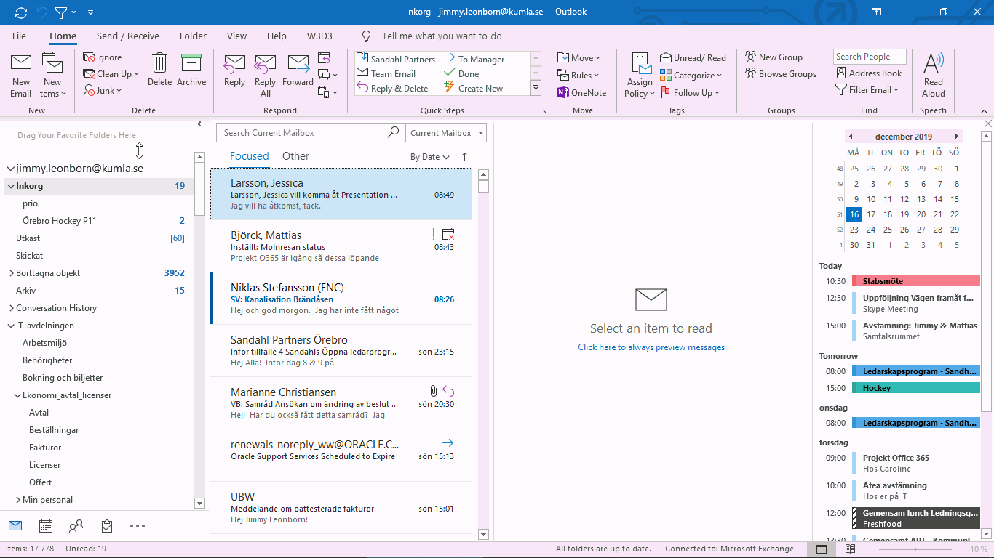Click New Group button
This screenshot has height=558, width=994.
click(774, 57)
